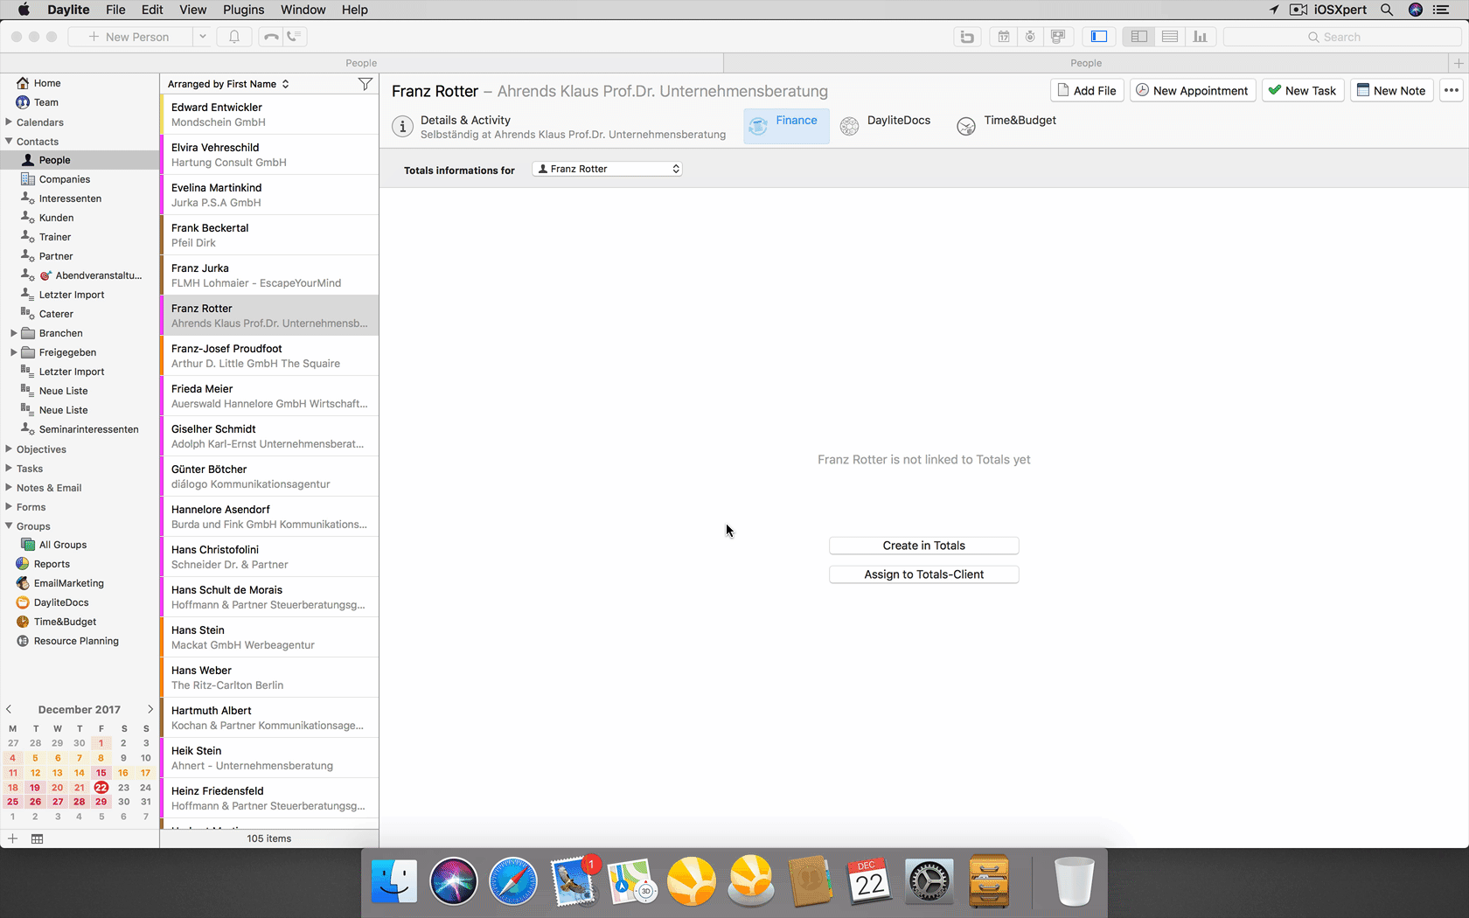The height and width of the screenshot is (918, 1469).
Task: Switch to split list view mode
Action: (1138, 37)
